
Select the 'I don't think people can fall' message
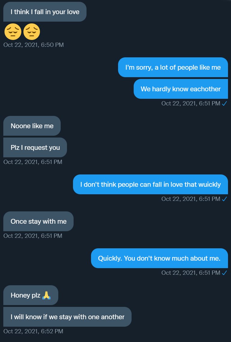point(150,184)
